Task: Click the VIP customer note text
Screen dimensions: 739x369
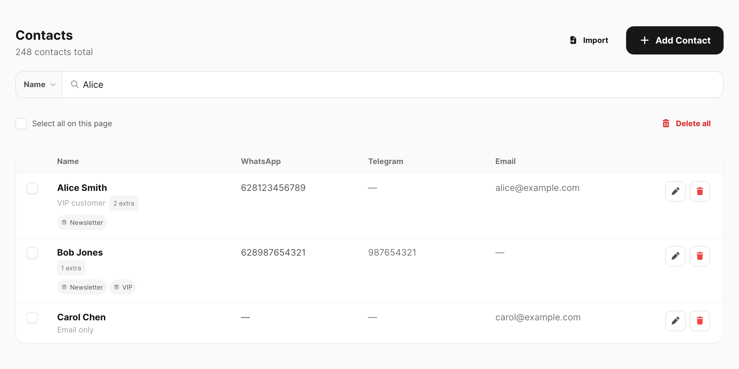Action: [x=81, y=203]
